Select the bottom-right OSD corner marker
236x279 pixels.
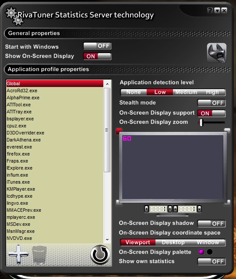[228, 203]
